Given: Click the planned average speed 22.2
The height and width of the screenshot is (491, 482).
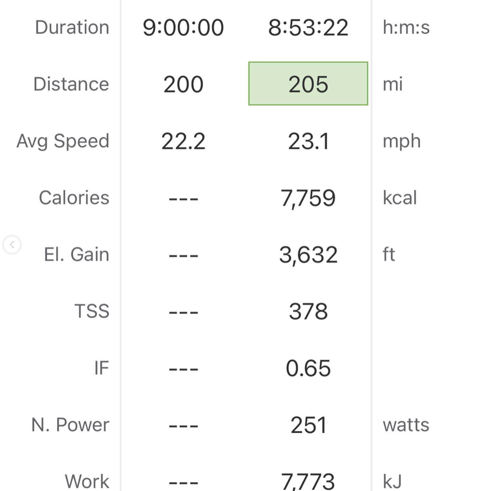Looking at the screenshot, I should point(183,141).
